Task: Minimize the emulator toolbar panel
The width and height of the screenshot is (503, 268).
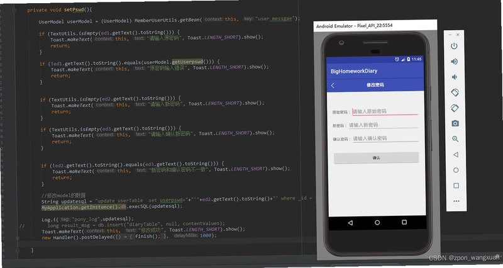Action: click(450, 35)
